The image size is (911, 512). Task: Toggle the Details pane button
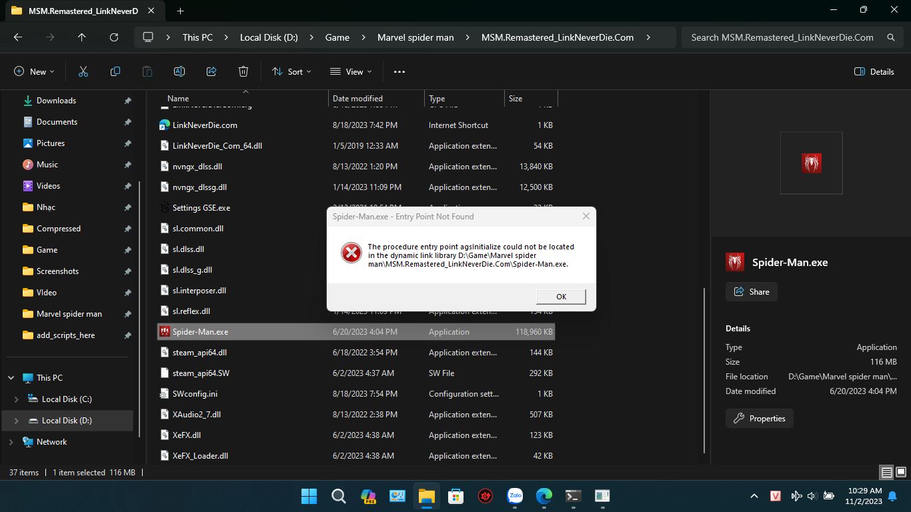point(874,71)
